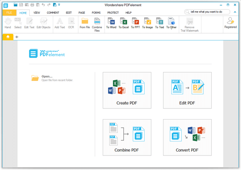Select the Hand tool
The width and height of the screenshot is (241, 170).
(x=8, y=23)
